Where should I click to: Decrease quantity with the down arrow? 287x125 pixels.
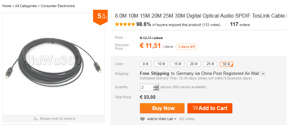156,89
